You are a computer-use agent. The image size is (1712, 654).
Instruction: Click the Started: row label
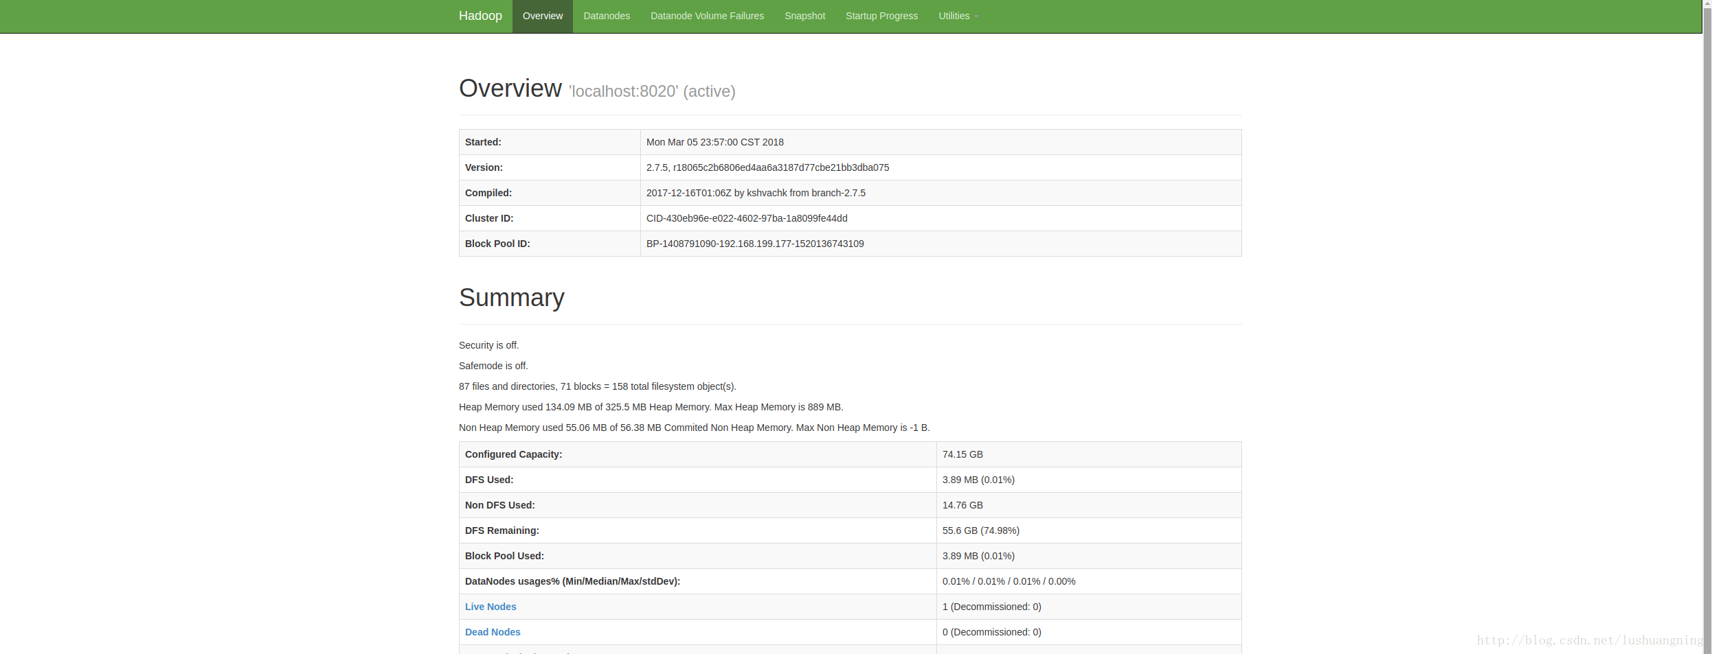click(x=483, y=142)
